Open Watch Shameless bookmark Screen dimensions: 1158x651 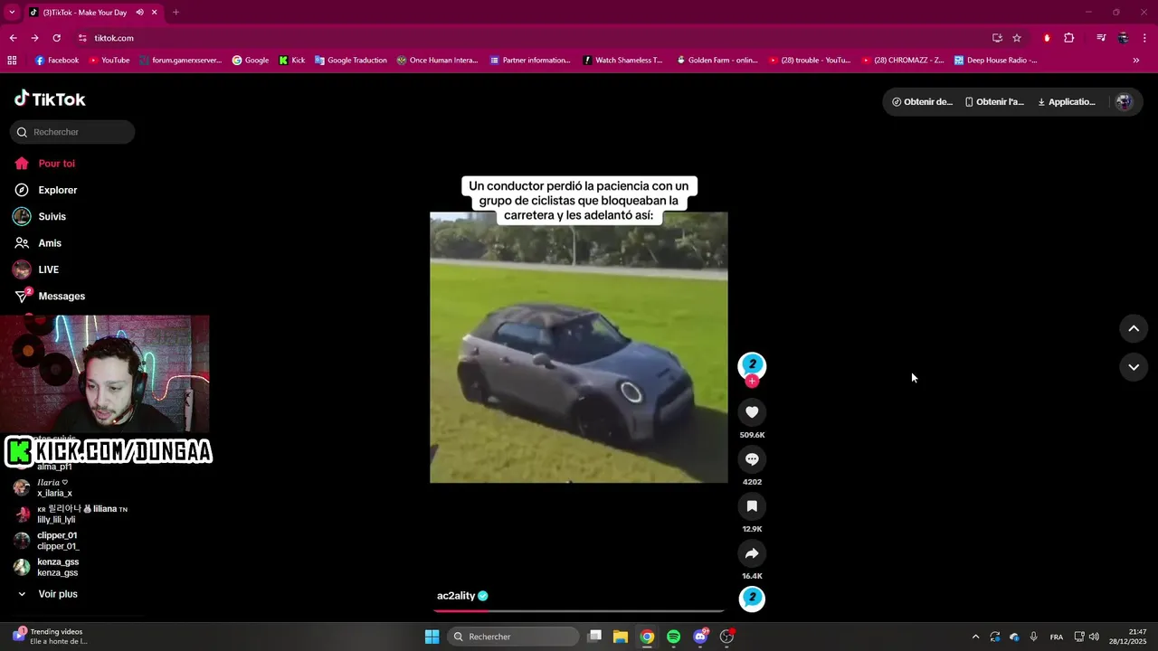click(622, 61)
